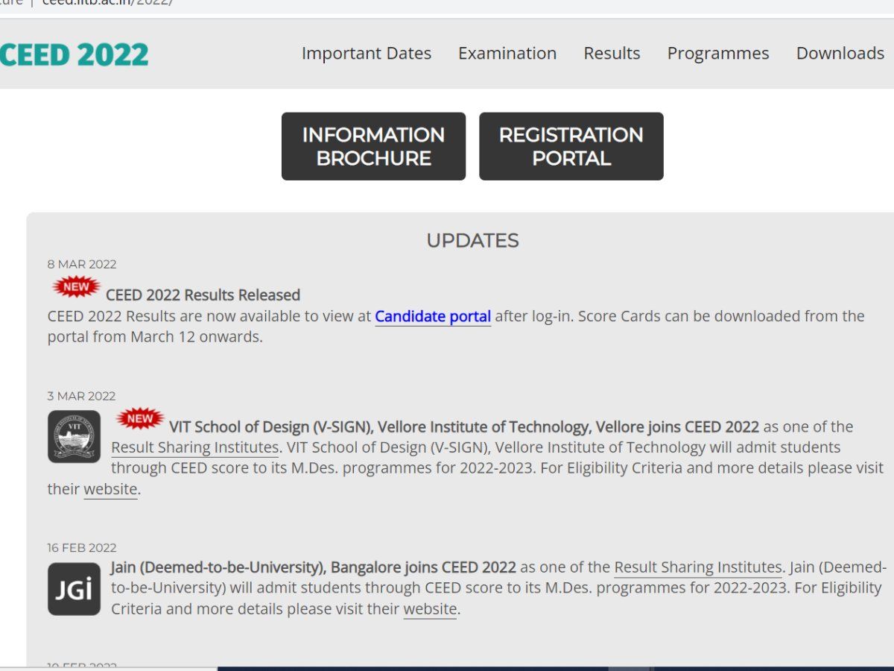Open the Examination menu
Screen dimensions: 894x671
coord(507,54)
